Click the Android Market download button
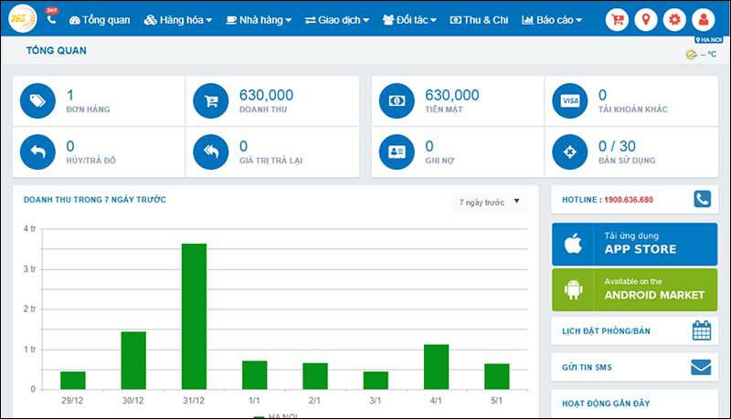 (634, 289)
